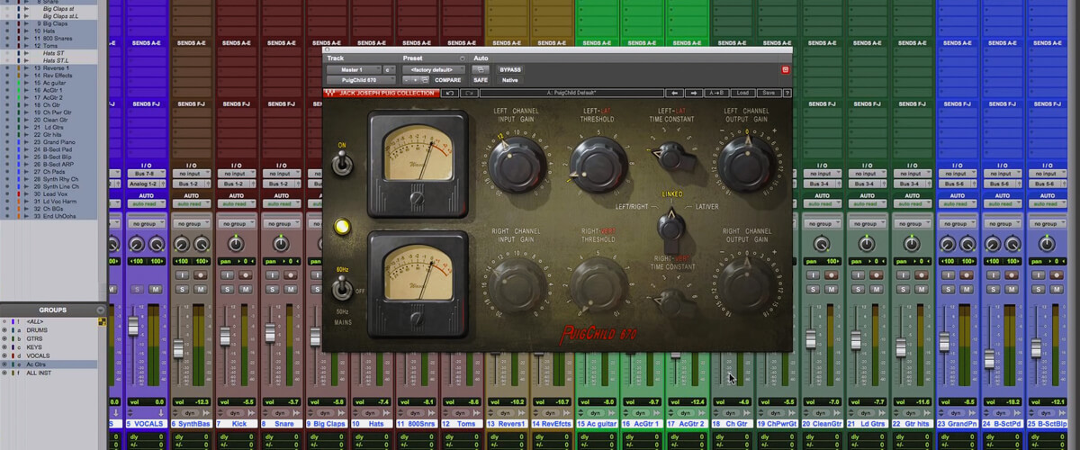The height and width of the screenshot is (450, 1080).
Task: Open Kick track no group dropdown
Action: [236, 223]
